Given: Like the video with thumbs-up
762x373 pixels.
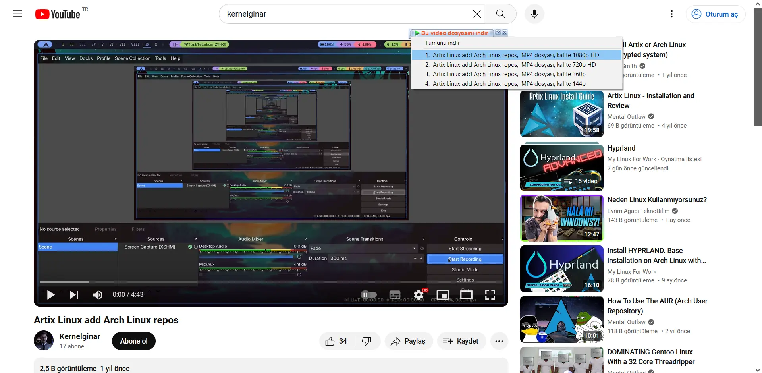Looking at the screenshot, I should point(337,341).
